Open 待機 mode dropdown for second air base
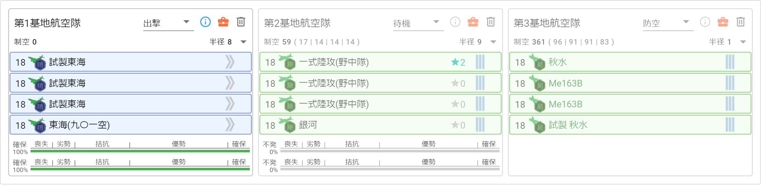The image size is (761, 185). point(418,23)
